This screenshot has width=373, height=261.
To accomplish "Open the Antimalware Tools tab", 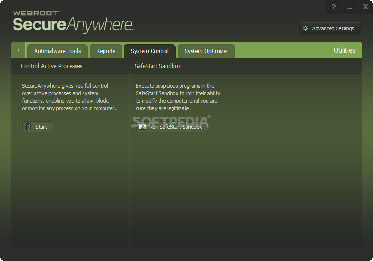I will [x=57, y=51].
